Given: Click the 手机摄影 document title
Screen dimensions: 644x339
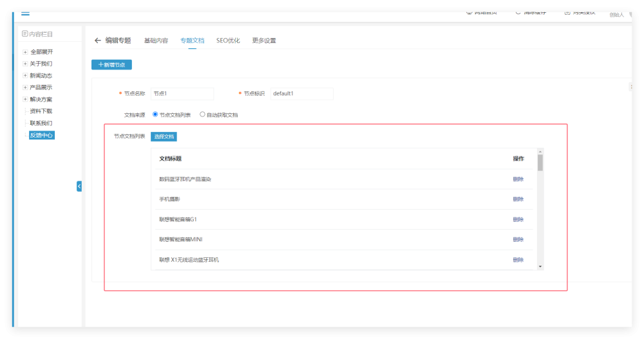Looking at the screenshot, I should tap(169, 199).
